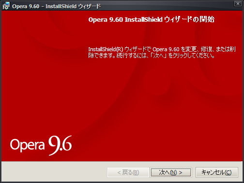Click the description text beginning 'InstallShield(R) ウィザードで'
This screenshot has height=183, width=244.
(162, 52)
